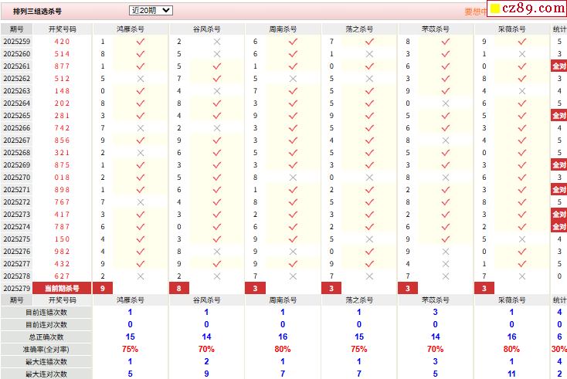Screen dimensions: 567x379
Task: Click the 周南杀号 cross mark in row 2025270
Action: 293,178
